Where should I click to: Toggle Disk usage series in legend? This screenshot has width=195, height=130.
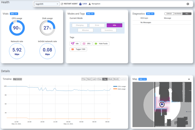(119, 89)
